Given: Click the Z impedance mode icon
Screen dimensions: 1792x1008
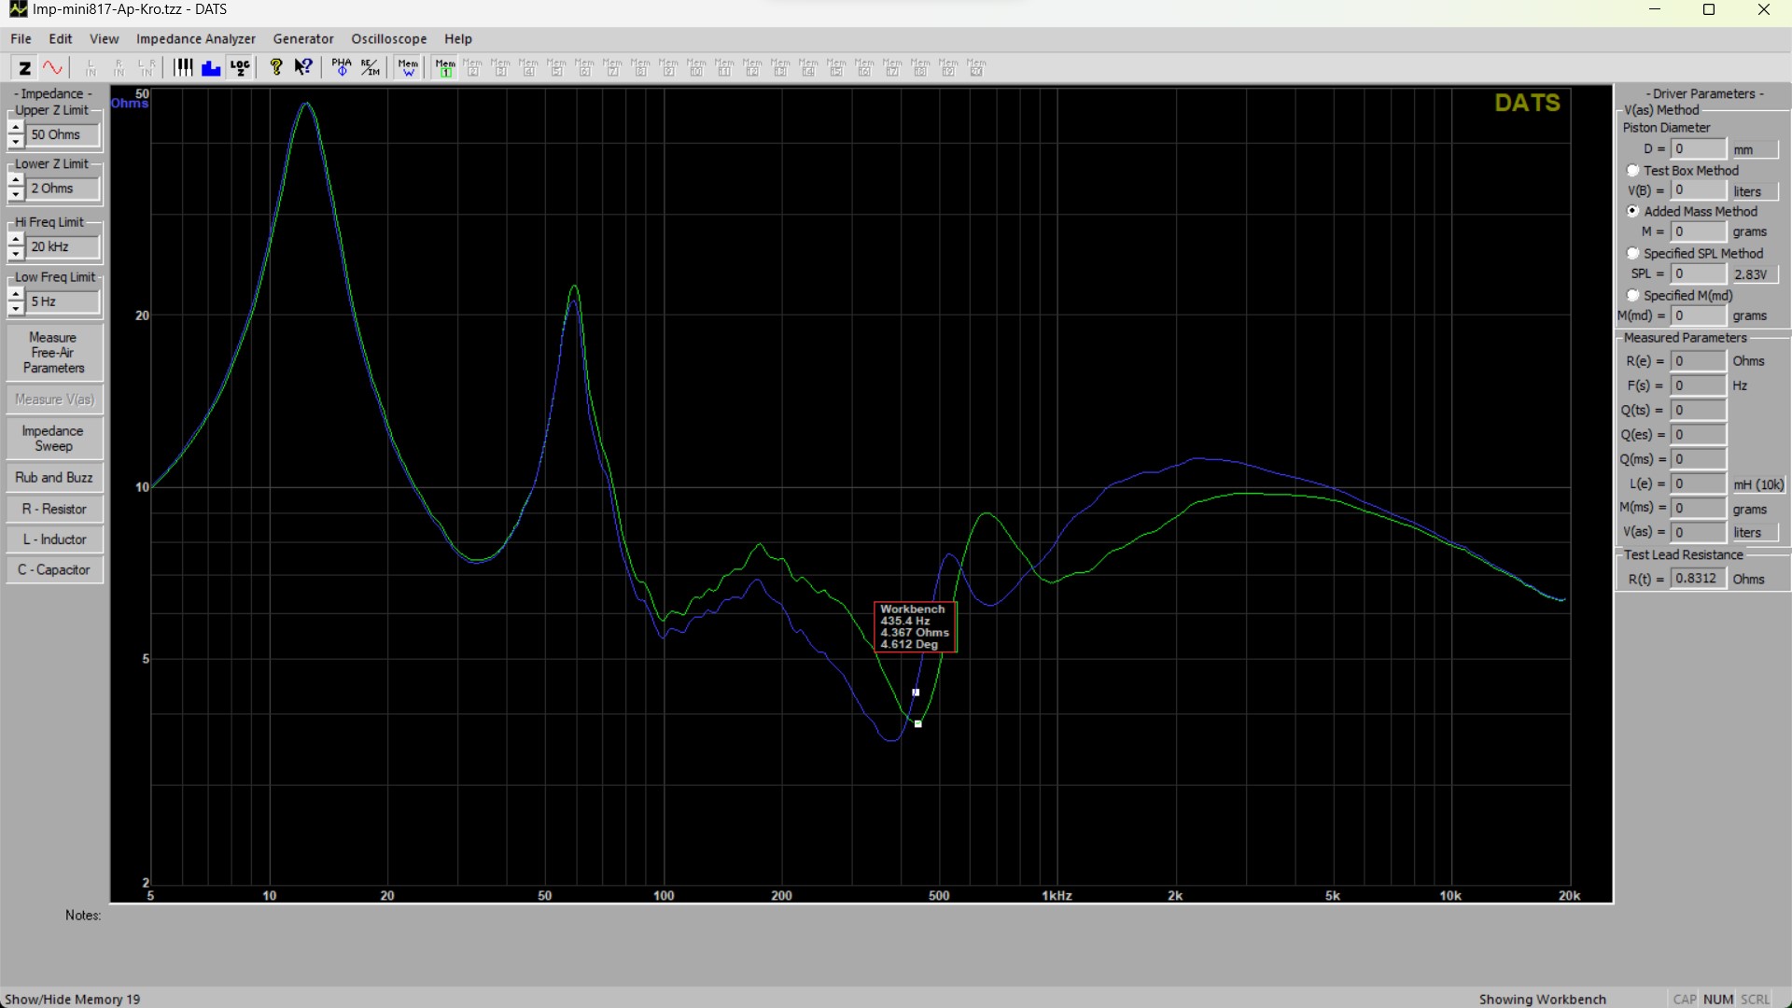Looking at the screenshot, I should tap(25, 67).
